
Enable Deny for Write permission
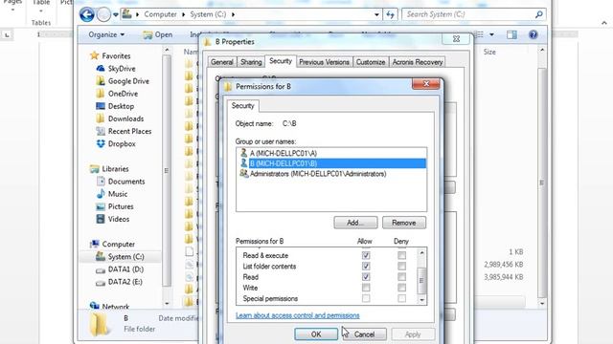pyautogui.click(x=401, y=288)
